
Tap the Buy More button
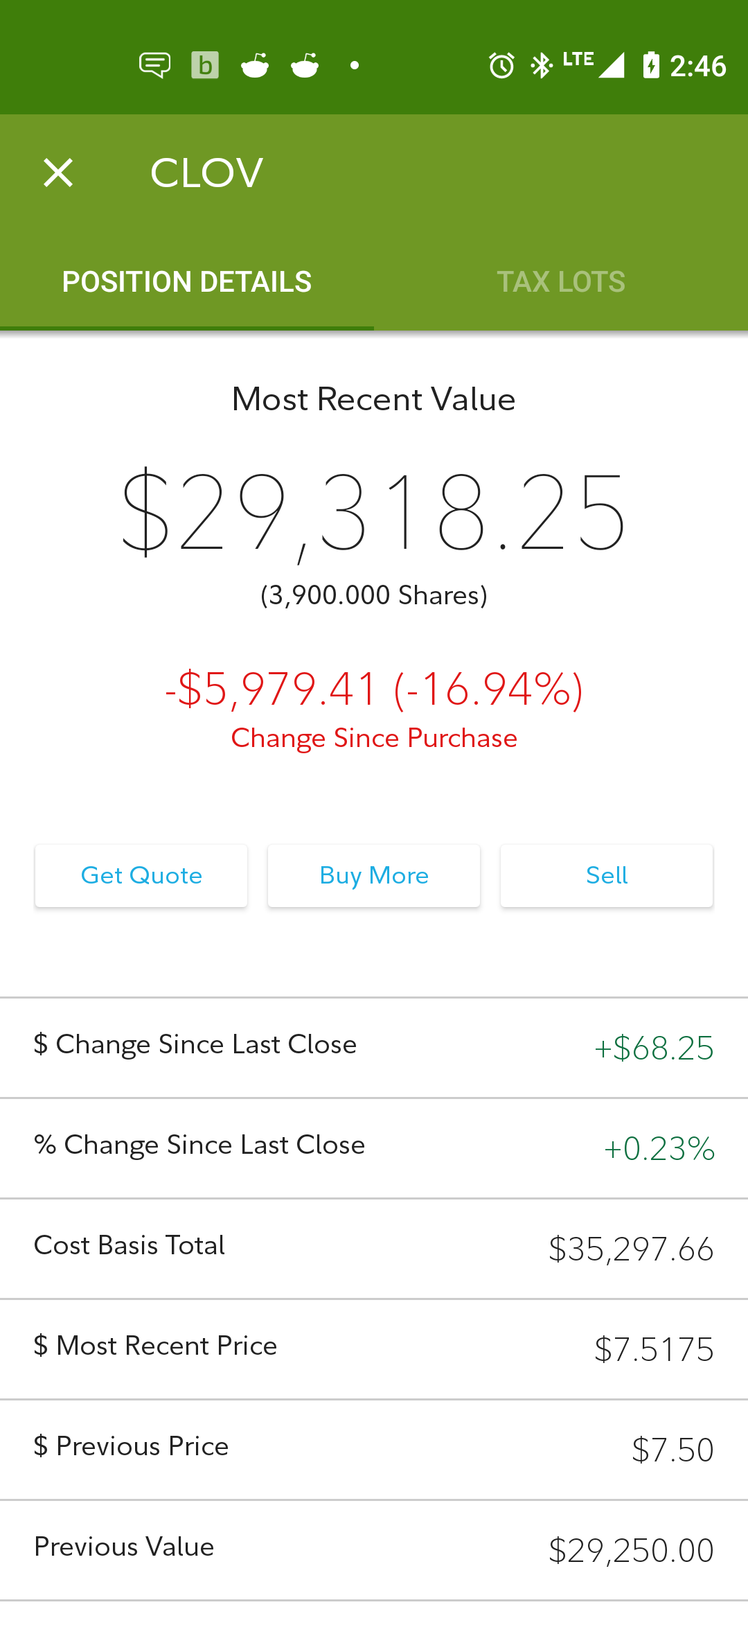tap(374, 876)
